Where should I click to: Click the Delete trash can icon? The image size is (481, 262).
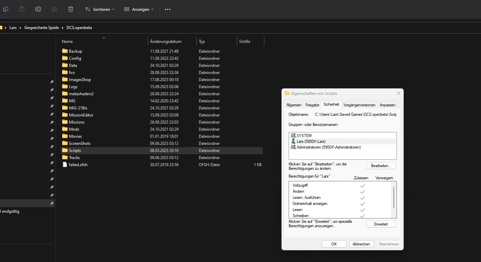71,9
